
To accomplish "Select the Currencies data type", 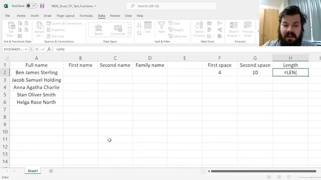I will pyautogui.click(x=118, y=30).
